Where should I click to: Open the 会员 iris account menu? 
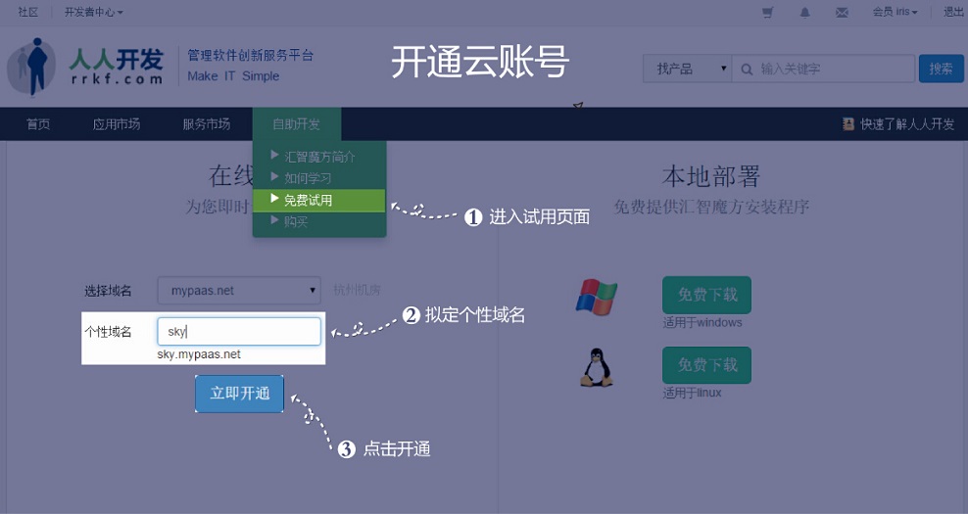895,13
